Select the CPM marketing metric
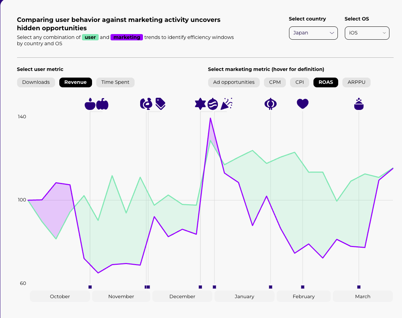 (x=275, y=82)
